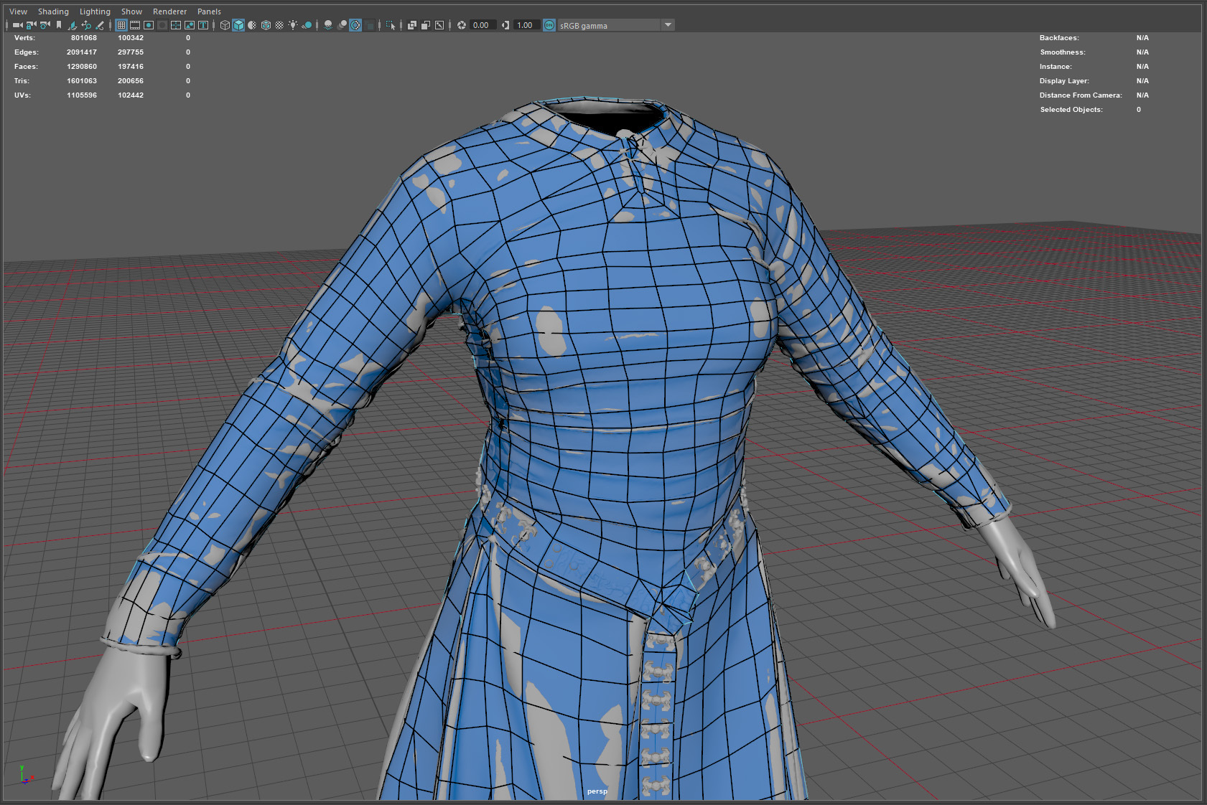Open the Panels menu

click(209, 11)
